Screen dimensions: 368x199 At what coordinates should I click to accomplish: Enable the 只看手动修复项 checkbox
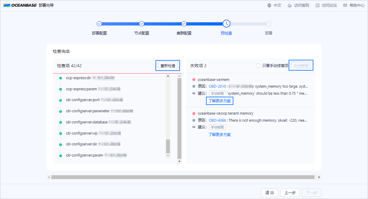[258, 66]
